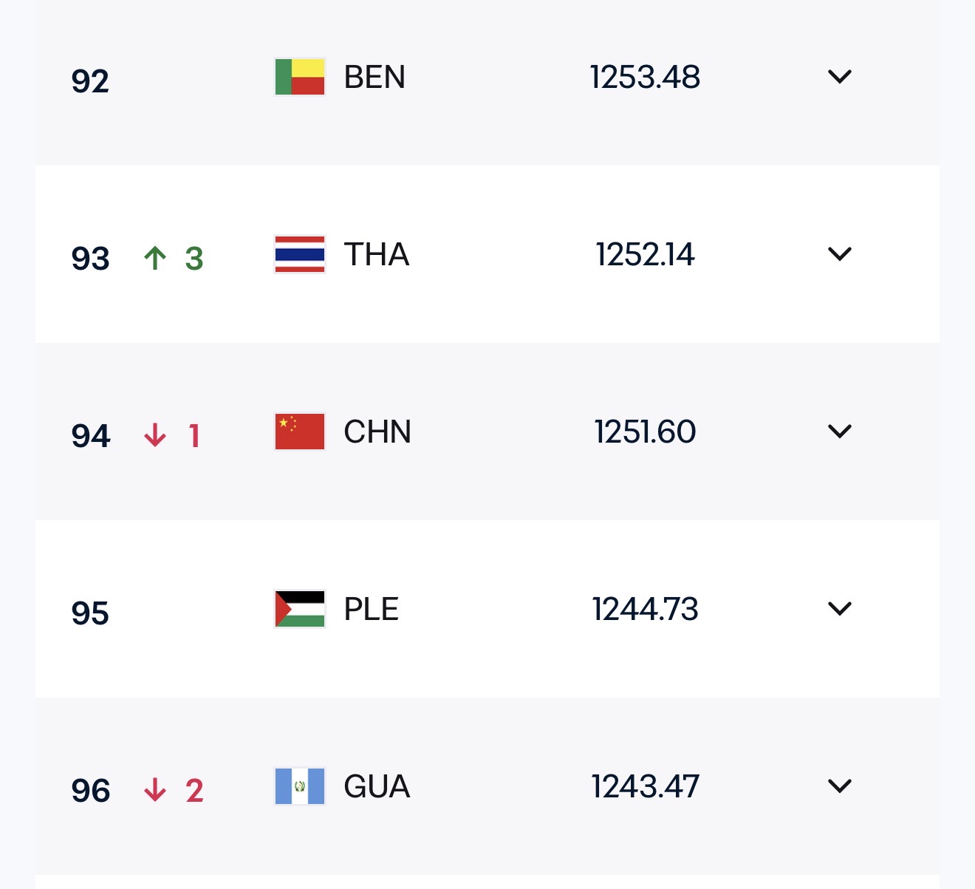Click rank number 95

coord(90,613)
